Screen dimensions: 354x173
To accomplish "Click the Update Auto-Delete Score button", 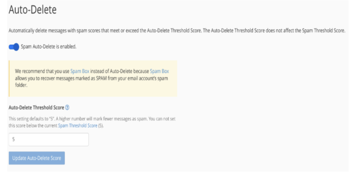I will point(37,158).
